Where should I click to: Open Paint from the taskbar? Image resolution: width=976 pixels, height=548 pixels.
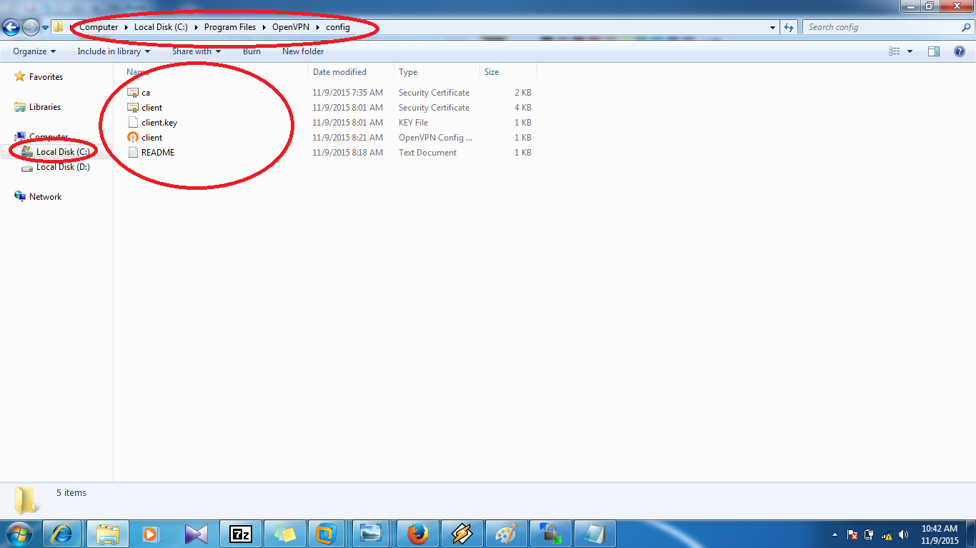506,534
